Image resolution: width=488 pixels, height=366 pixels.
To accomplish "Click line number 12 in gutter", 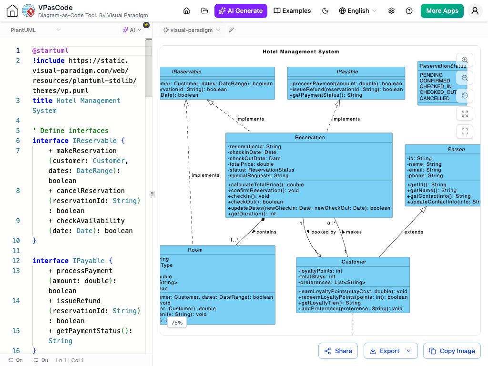I will tap(16, 261).
